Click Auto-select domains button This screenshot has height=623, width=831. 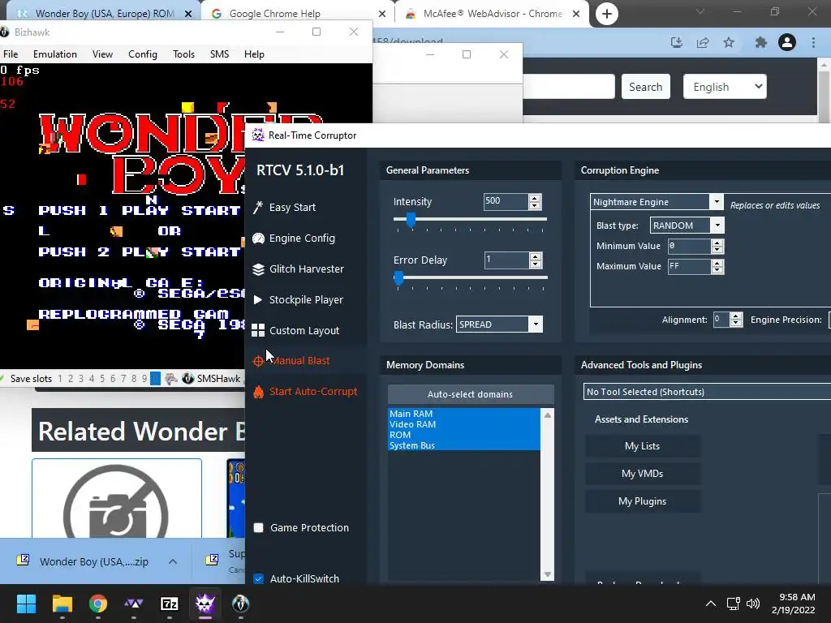(471, 394)
